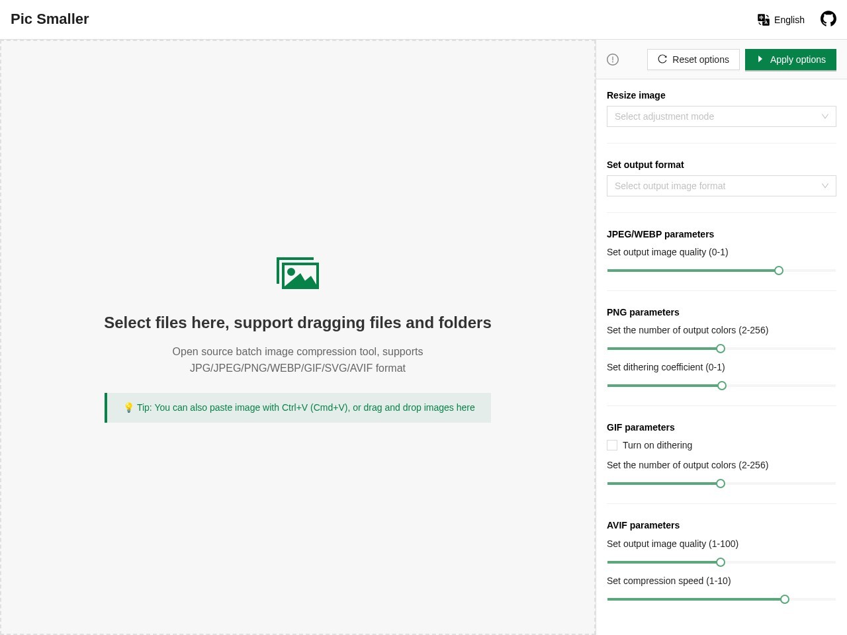Click the paste image tip banner

pyautogui.click(x=298, y=407)
